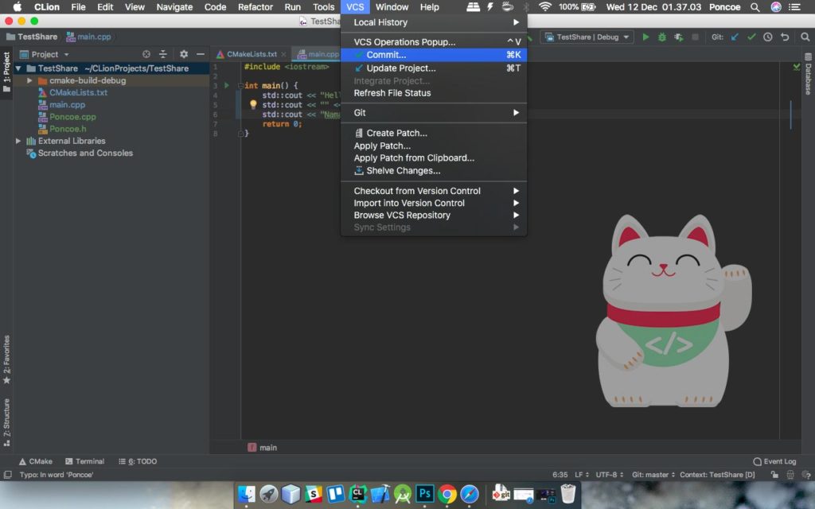The image size is (815, 509).
Task: Open the TODO tool window
Action: coord(138,461)
